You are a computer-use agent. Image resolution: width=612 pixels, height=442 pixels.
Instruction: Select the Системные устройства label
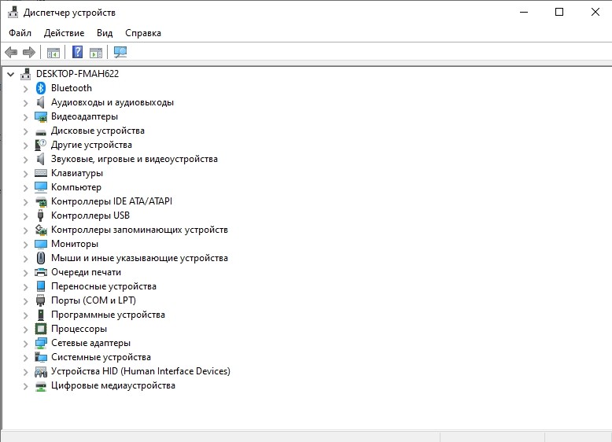(101, 357)
